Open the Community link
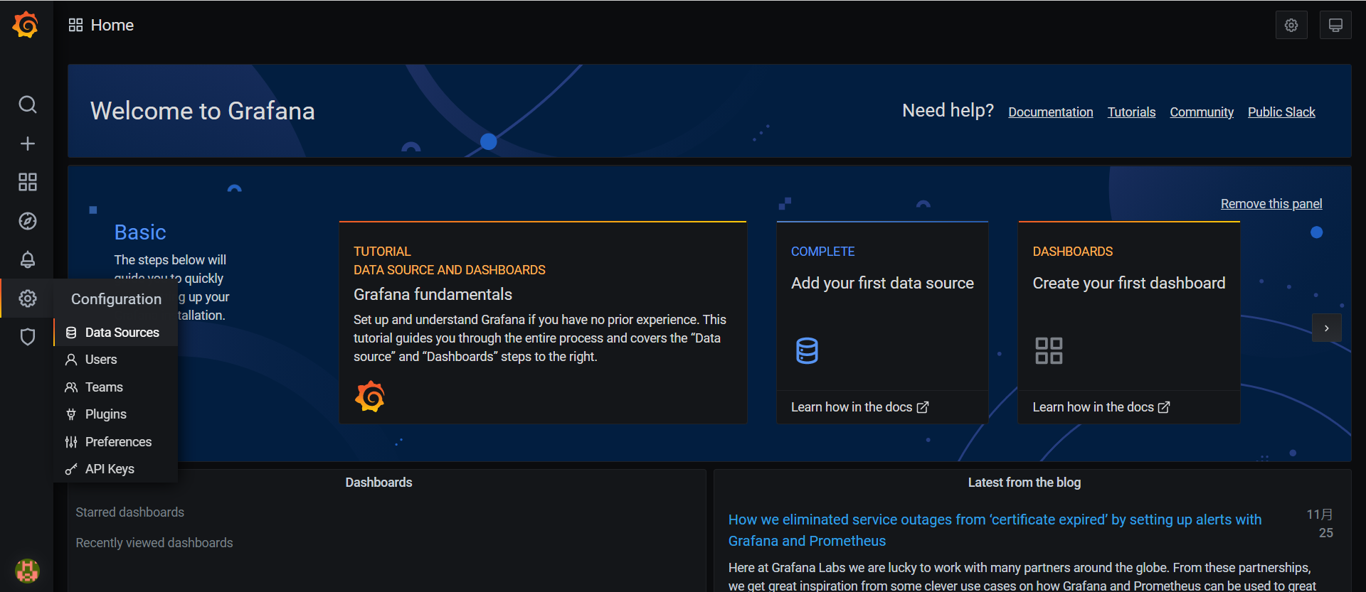This screenshot has width=1366, height=592. pos(1202,112)
